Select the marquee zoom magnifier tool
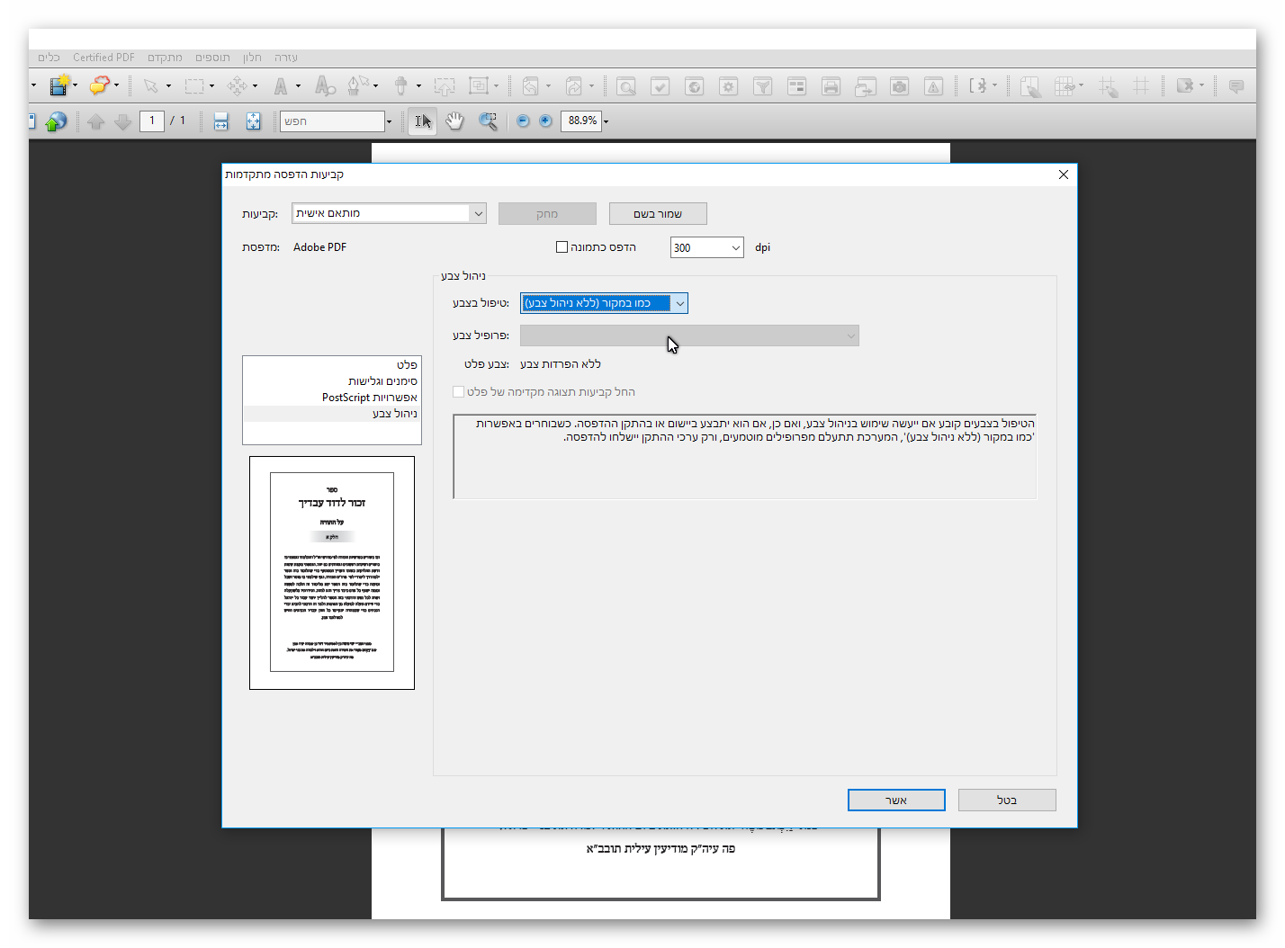The height and width of the screenshot is (948, 1285). click(489, 121)
